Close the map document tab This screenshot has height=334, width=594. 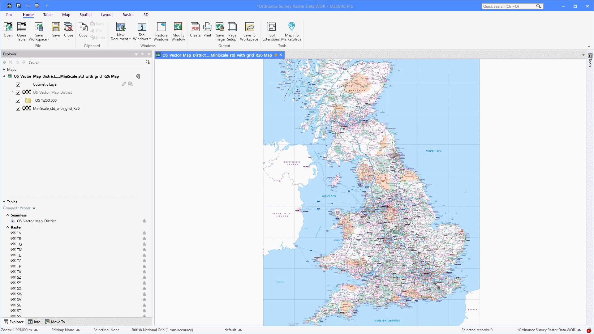coord(281,55)
